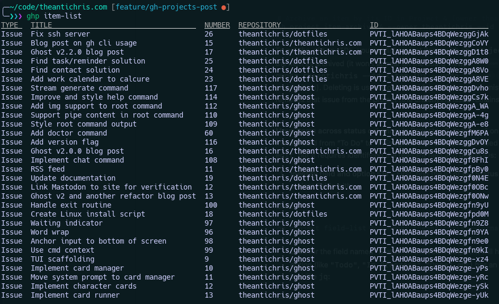Select the 'Stream generate command' row title
The image size is (499, 304).
(x=79, y=88)
